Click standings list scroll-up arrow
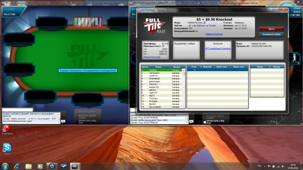The width and height of the screenshot is (303, 170). [x=184, y=70]
